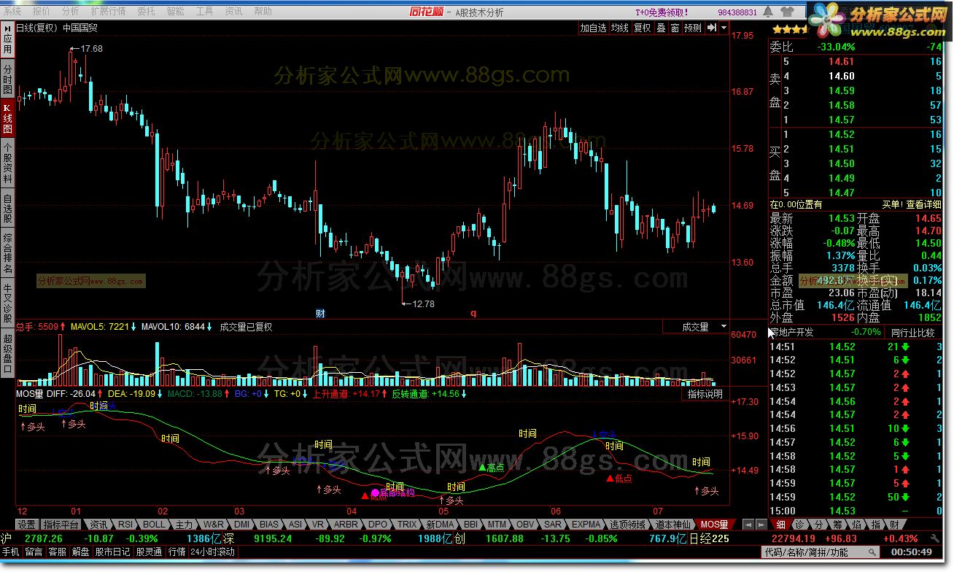
Task: Open the 分析 menu
Action: click(x=71, y=12)
